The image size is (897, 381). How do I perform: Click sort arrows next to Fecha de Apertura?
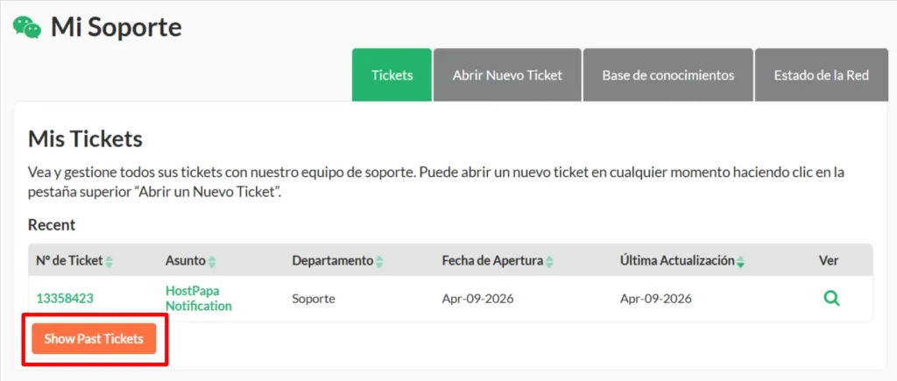point(549,262)
